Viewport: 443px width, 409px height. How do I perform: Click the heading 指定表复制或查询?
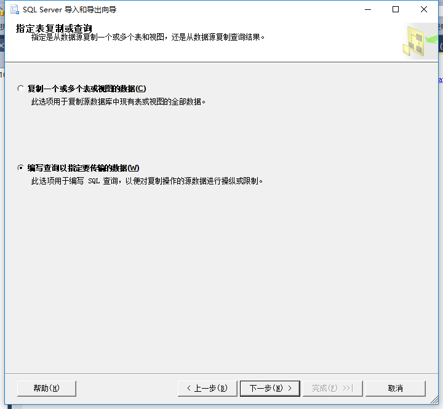pyautogui.click(x=54, y=28)
